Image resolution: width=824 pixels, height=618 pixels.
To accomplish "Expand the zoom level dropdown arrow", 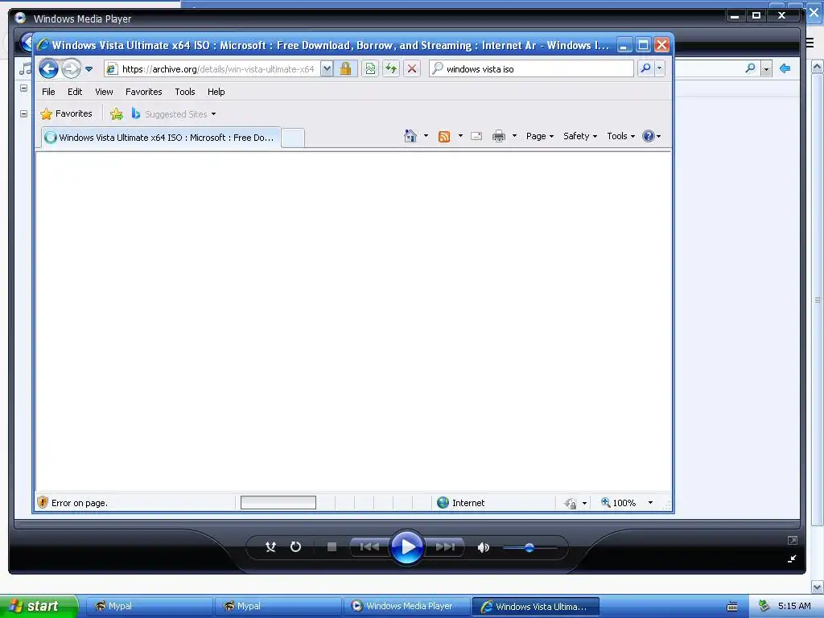I will coord(650,503).
